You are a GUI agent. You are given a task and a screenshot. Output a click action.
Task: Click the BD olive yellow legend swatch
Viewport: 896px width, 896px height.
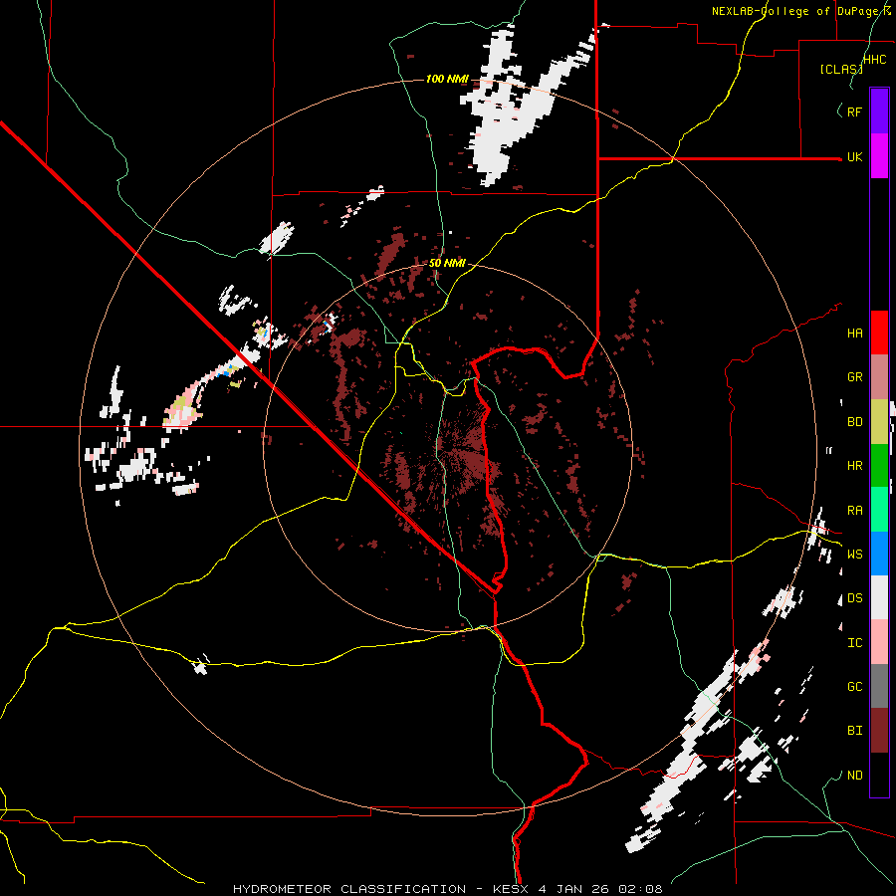tap(879, 422)
